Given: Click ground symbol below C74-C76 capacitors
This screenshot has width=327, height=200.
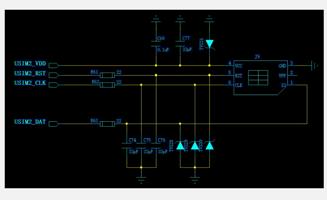Looking at the screenshot, I should [x=141, y=180].
